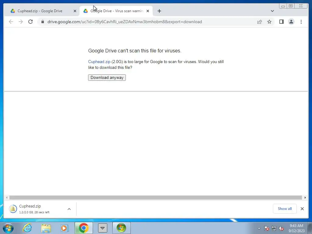Select Chrome icon in the taskbar
The width and height of the screenshot is (312, 234).
[x=83, y=228]
